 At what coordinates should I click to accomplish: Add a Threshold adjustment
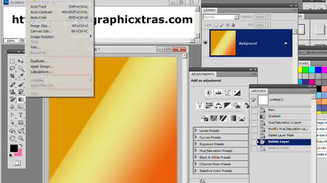click(223, 118)
